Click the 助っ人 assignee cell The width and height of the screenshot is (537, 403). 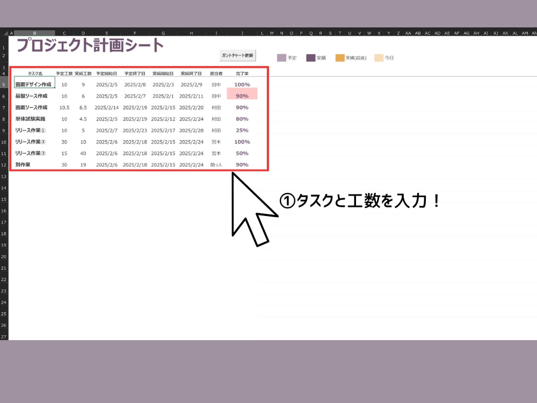216,165
